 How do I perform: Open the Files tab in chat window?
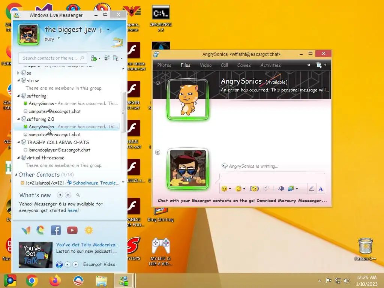click(x=185, y=65)
